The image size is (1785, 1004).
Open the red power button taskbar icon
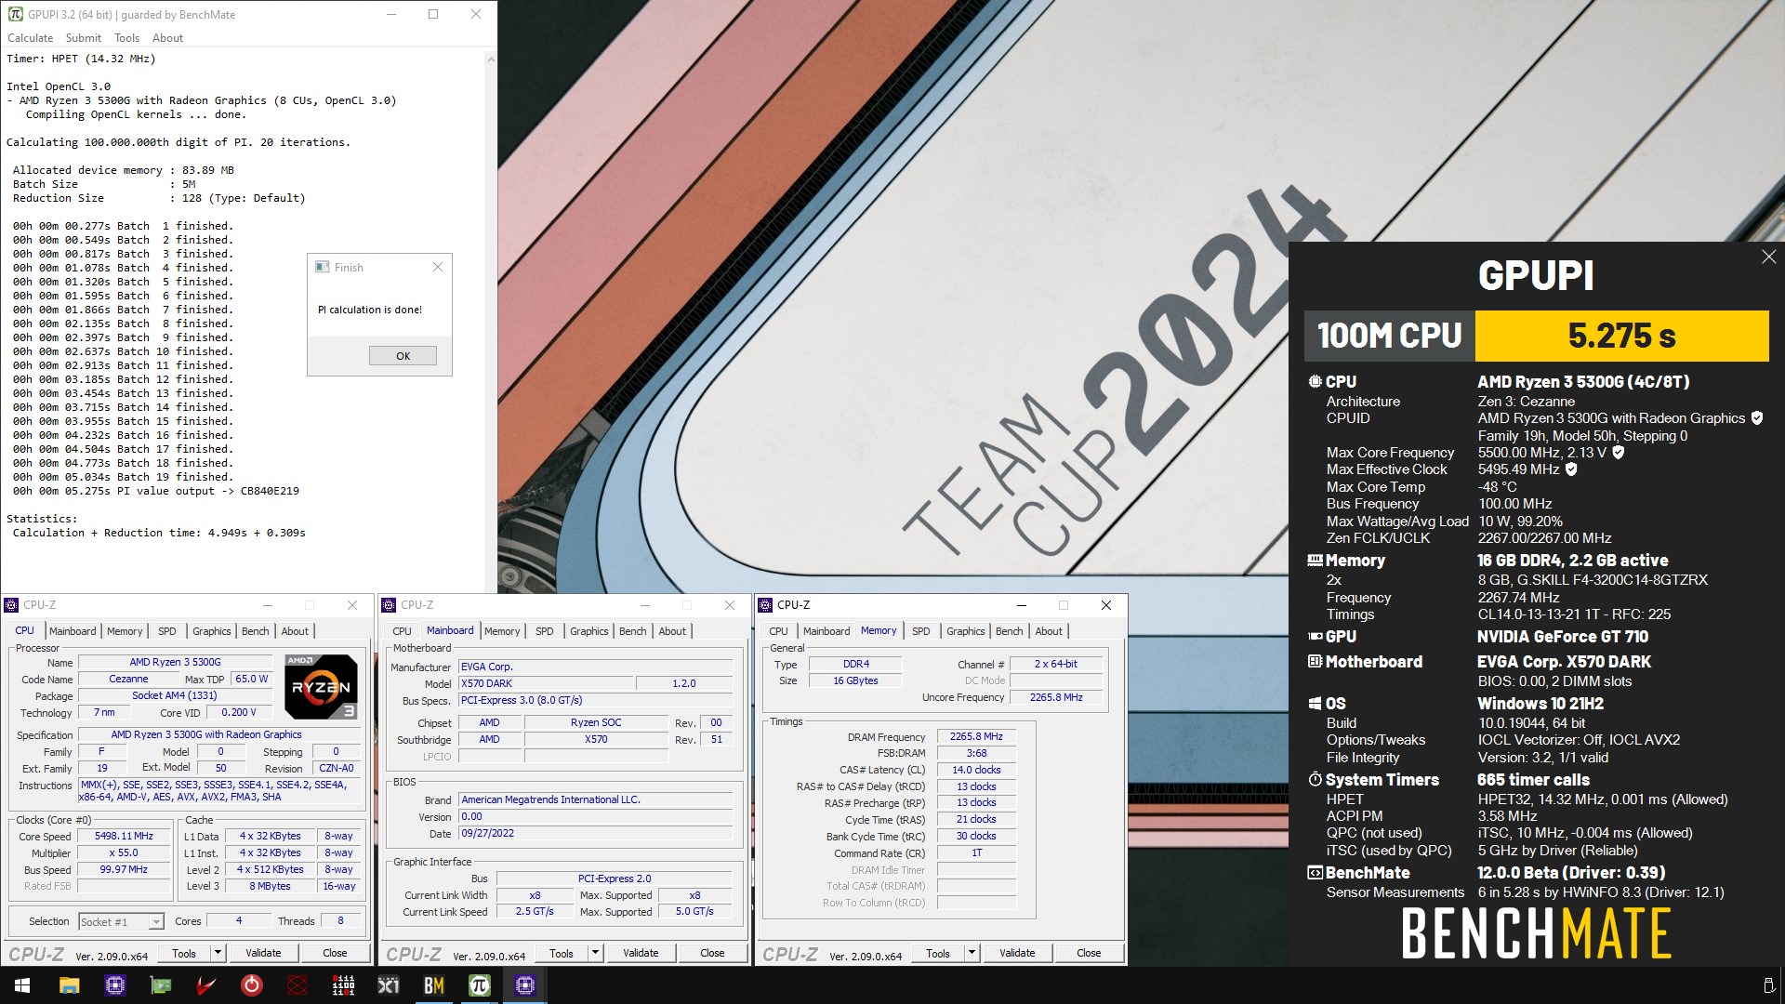pyautogui.click(x=252, y=985)
